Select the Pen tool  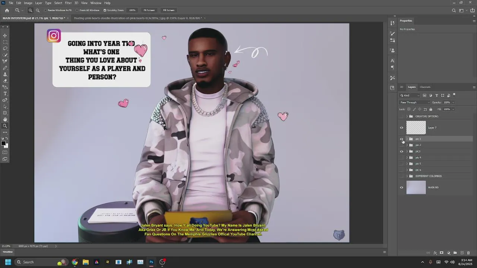(x=5, y=100)
